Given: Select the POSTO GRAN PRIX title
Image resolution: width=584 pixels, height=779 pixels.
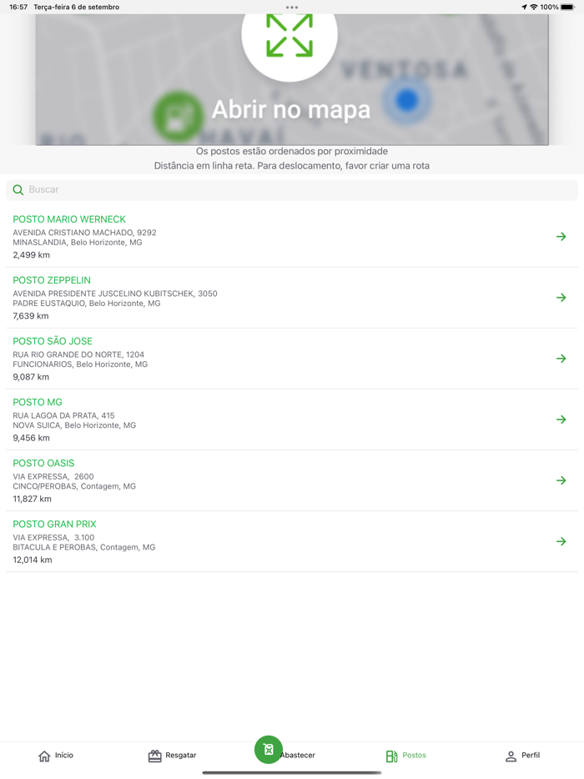Looking at the screenshot, I should click(55, 524).
